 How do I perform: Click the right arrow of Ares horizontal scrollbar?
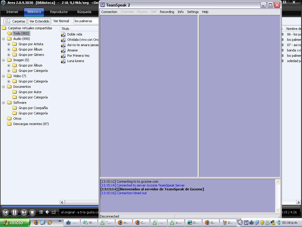point(298,202)
